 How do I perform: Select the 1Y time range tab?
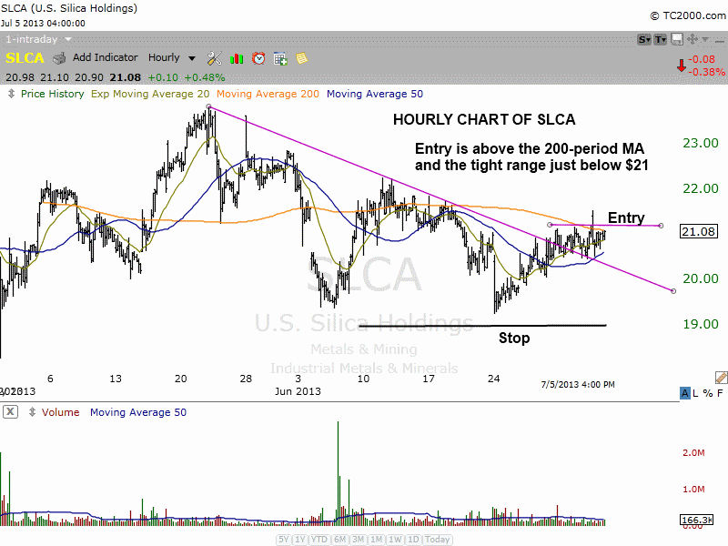[x=300, y=540]
